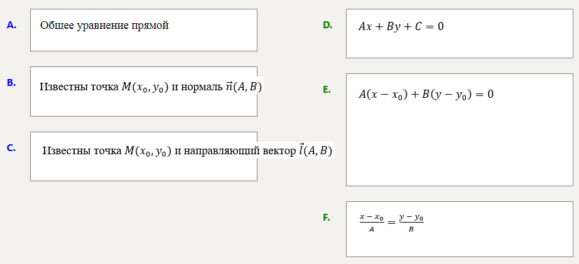Click point M(x₀, y₀) in box B
The image size is (579, 264).
pos(145,87)
